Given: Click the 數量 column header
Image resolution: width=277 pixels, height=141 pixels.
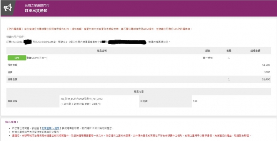Looking at the screenshot, I should tap(229, 51).
